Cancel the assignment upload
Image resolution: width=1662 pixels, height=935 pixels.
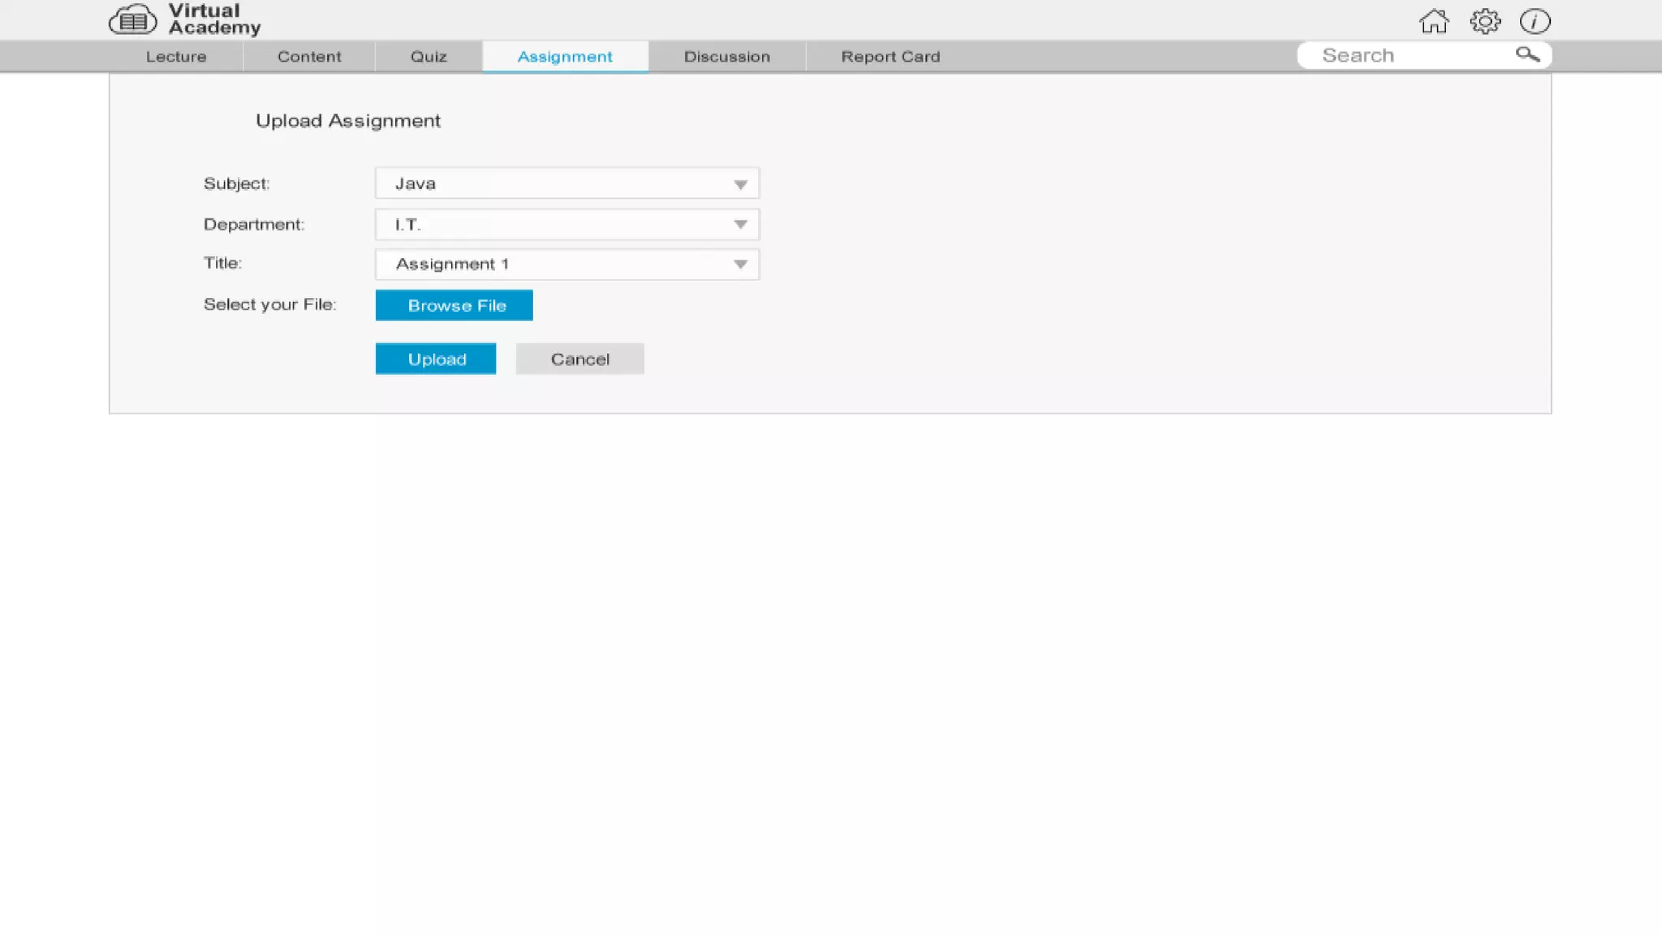tap(579, 359)
